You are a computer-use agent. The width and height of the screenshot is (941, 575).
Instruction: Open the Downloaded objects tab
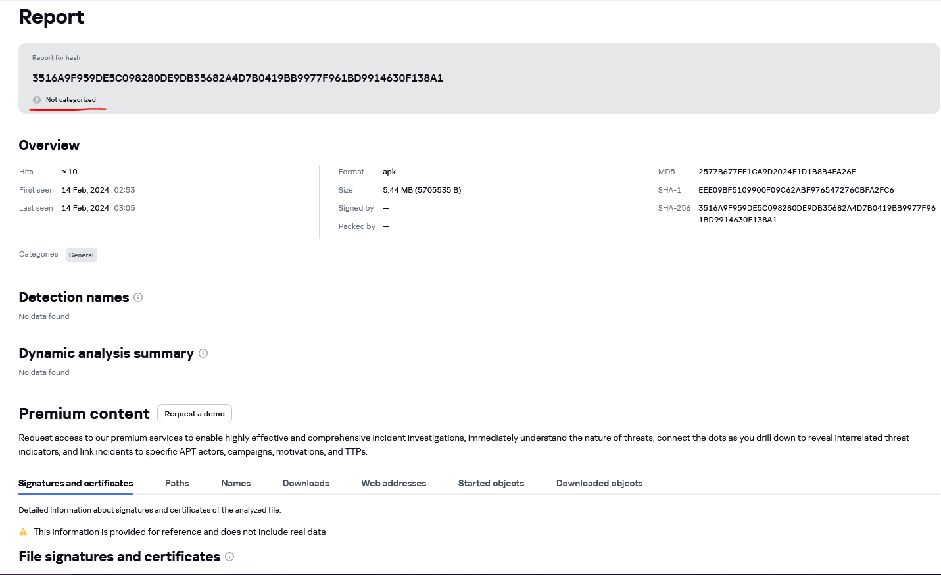tap(600, 483)
